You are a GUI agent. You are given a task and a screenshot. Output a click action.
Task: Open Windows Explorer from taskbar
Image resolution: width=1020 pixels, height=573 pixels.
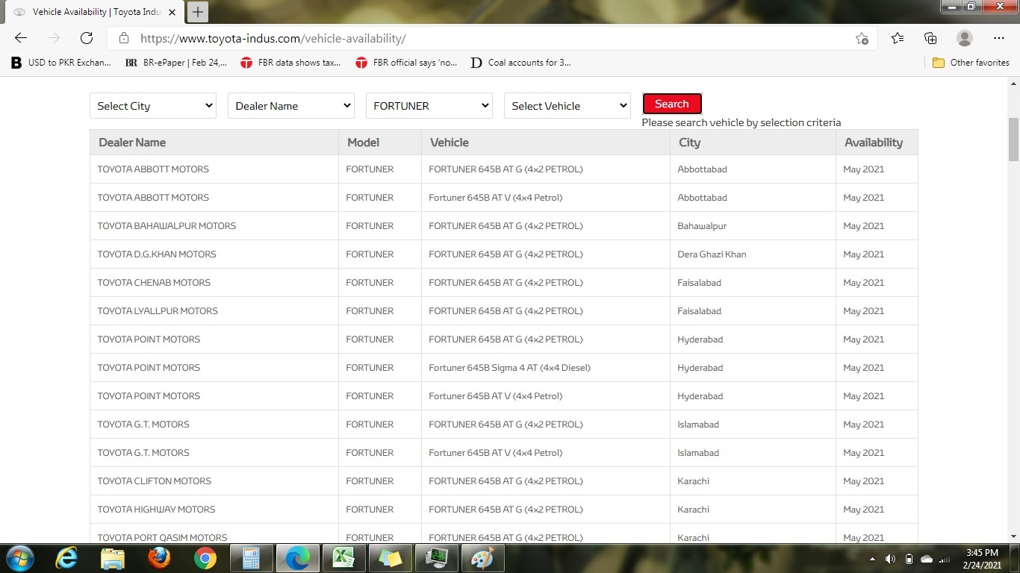coord(113,558)
